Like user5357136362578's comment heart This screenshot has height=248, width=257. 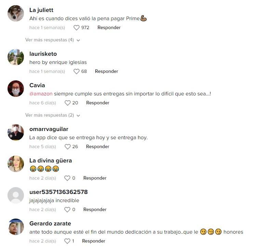67,210
